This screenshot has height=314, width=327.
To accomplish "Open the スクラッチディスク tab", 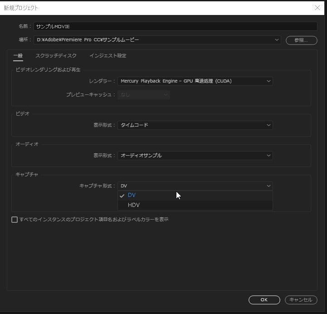I will point(56,56).
